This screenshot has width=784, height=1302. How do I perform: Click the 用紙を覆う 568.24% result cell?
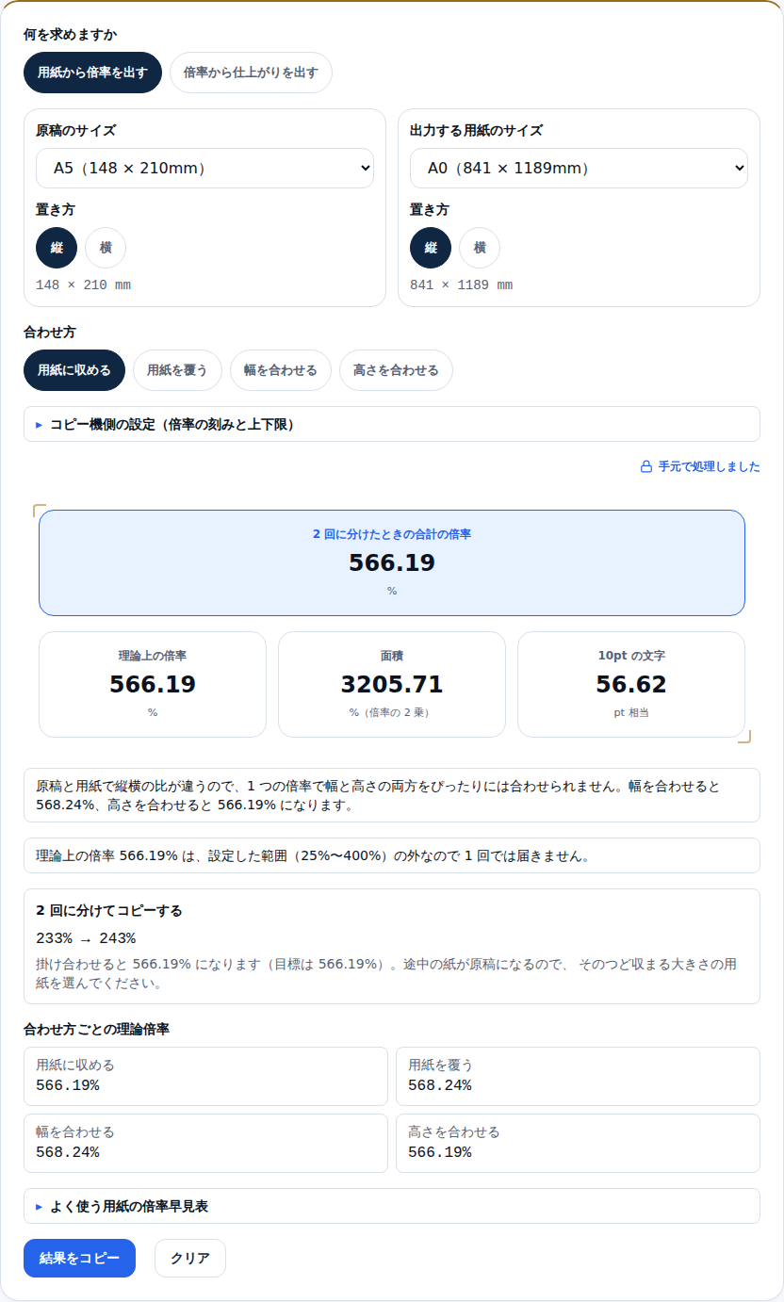[x=578, y=1076]
